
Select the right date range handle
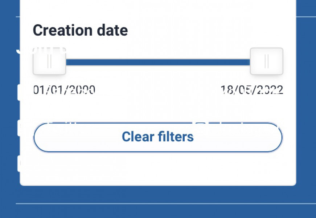coord(267,61)
